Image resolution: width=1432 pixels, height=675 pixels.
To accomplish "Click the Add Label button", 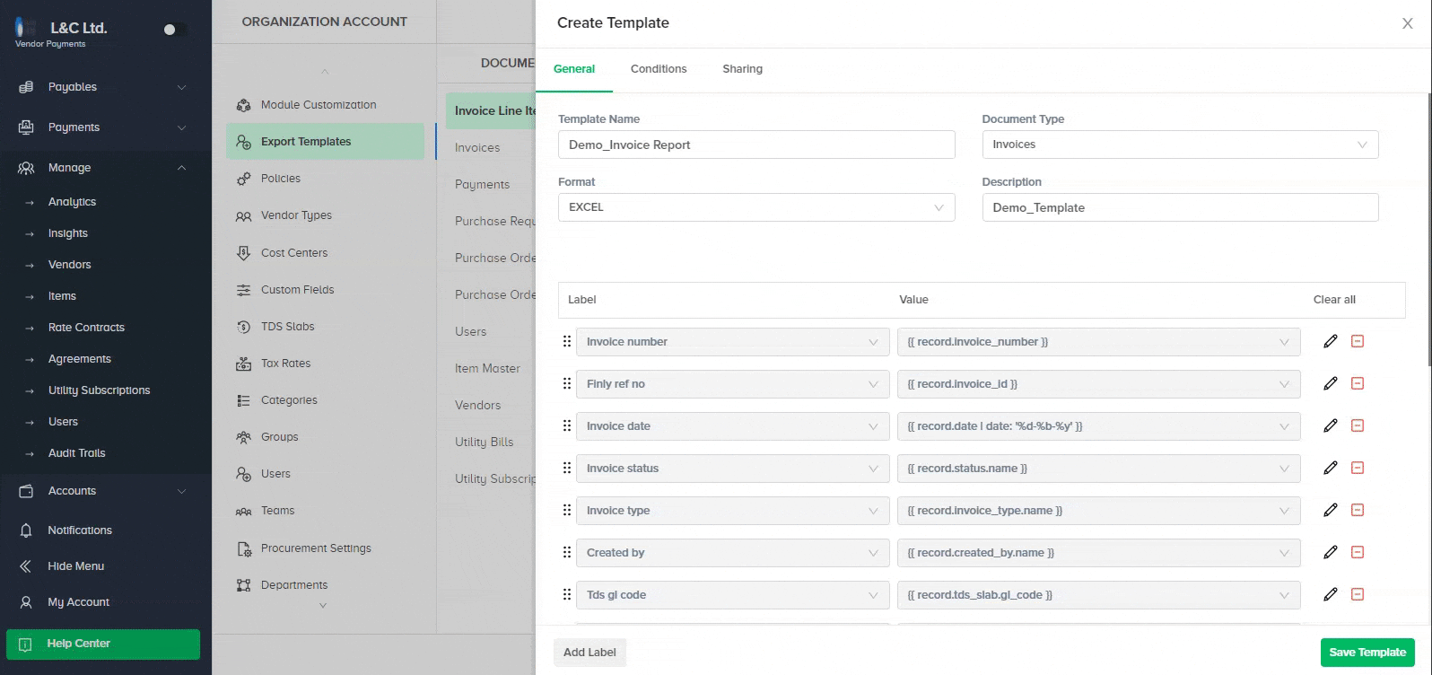I will 589,653.
